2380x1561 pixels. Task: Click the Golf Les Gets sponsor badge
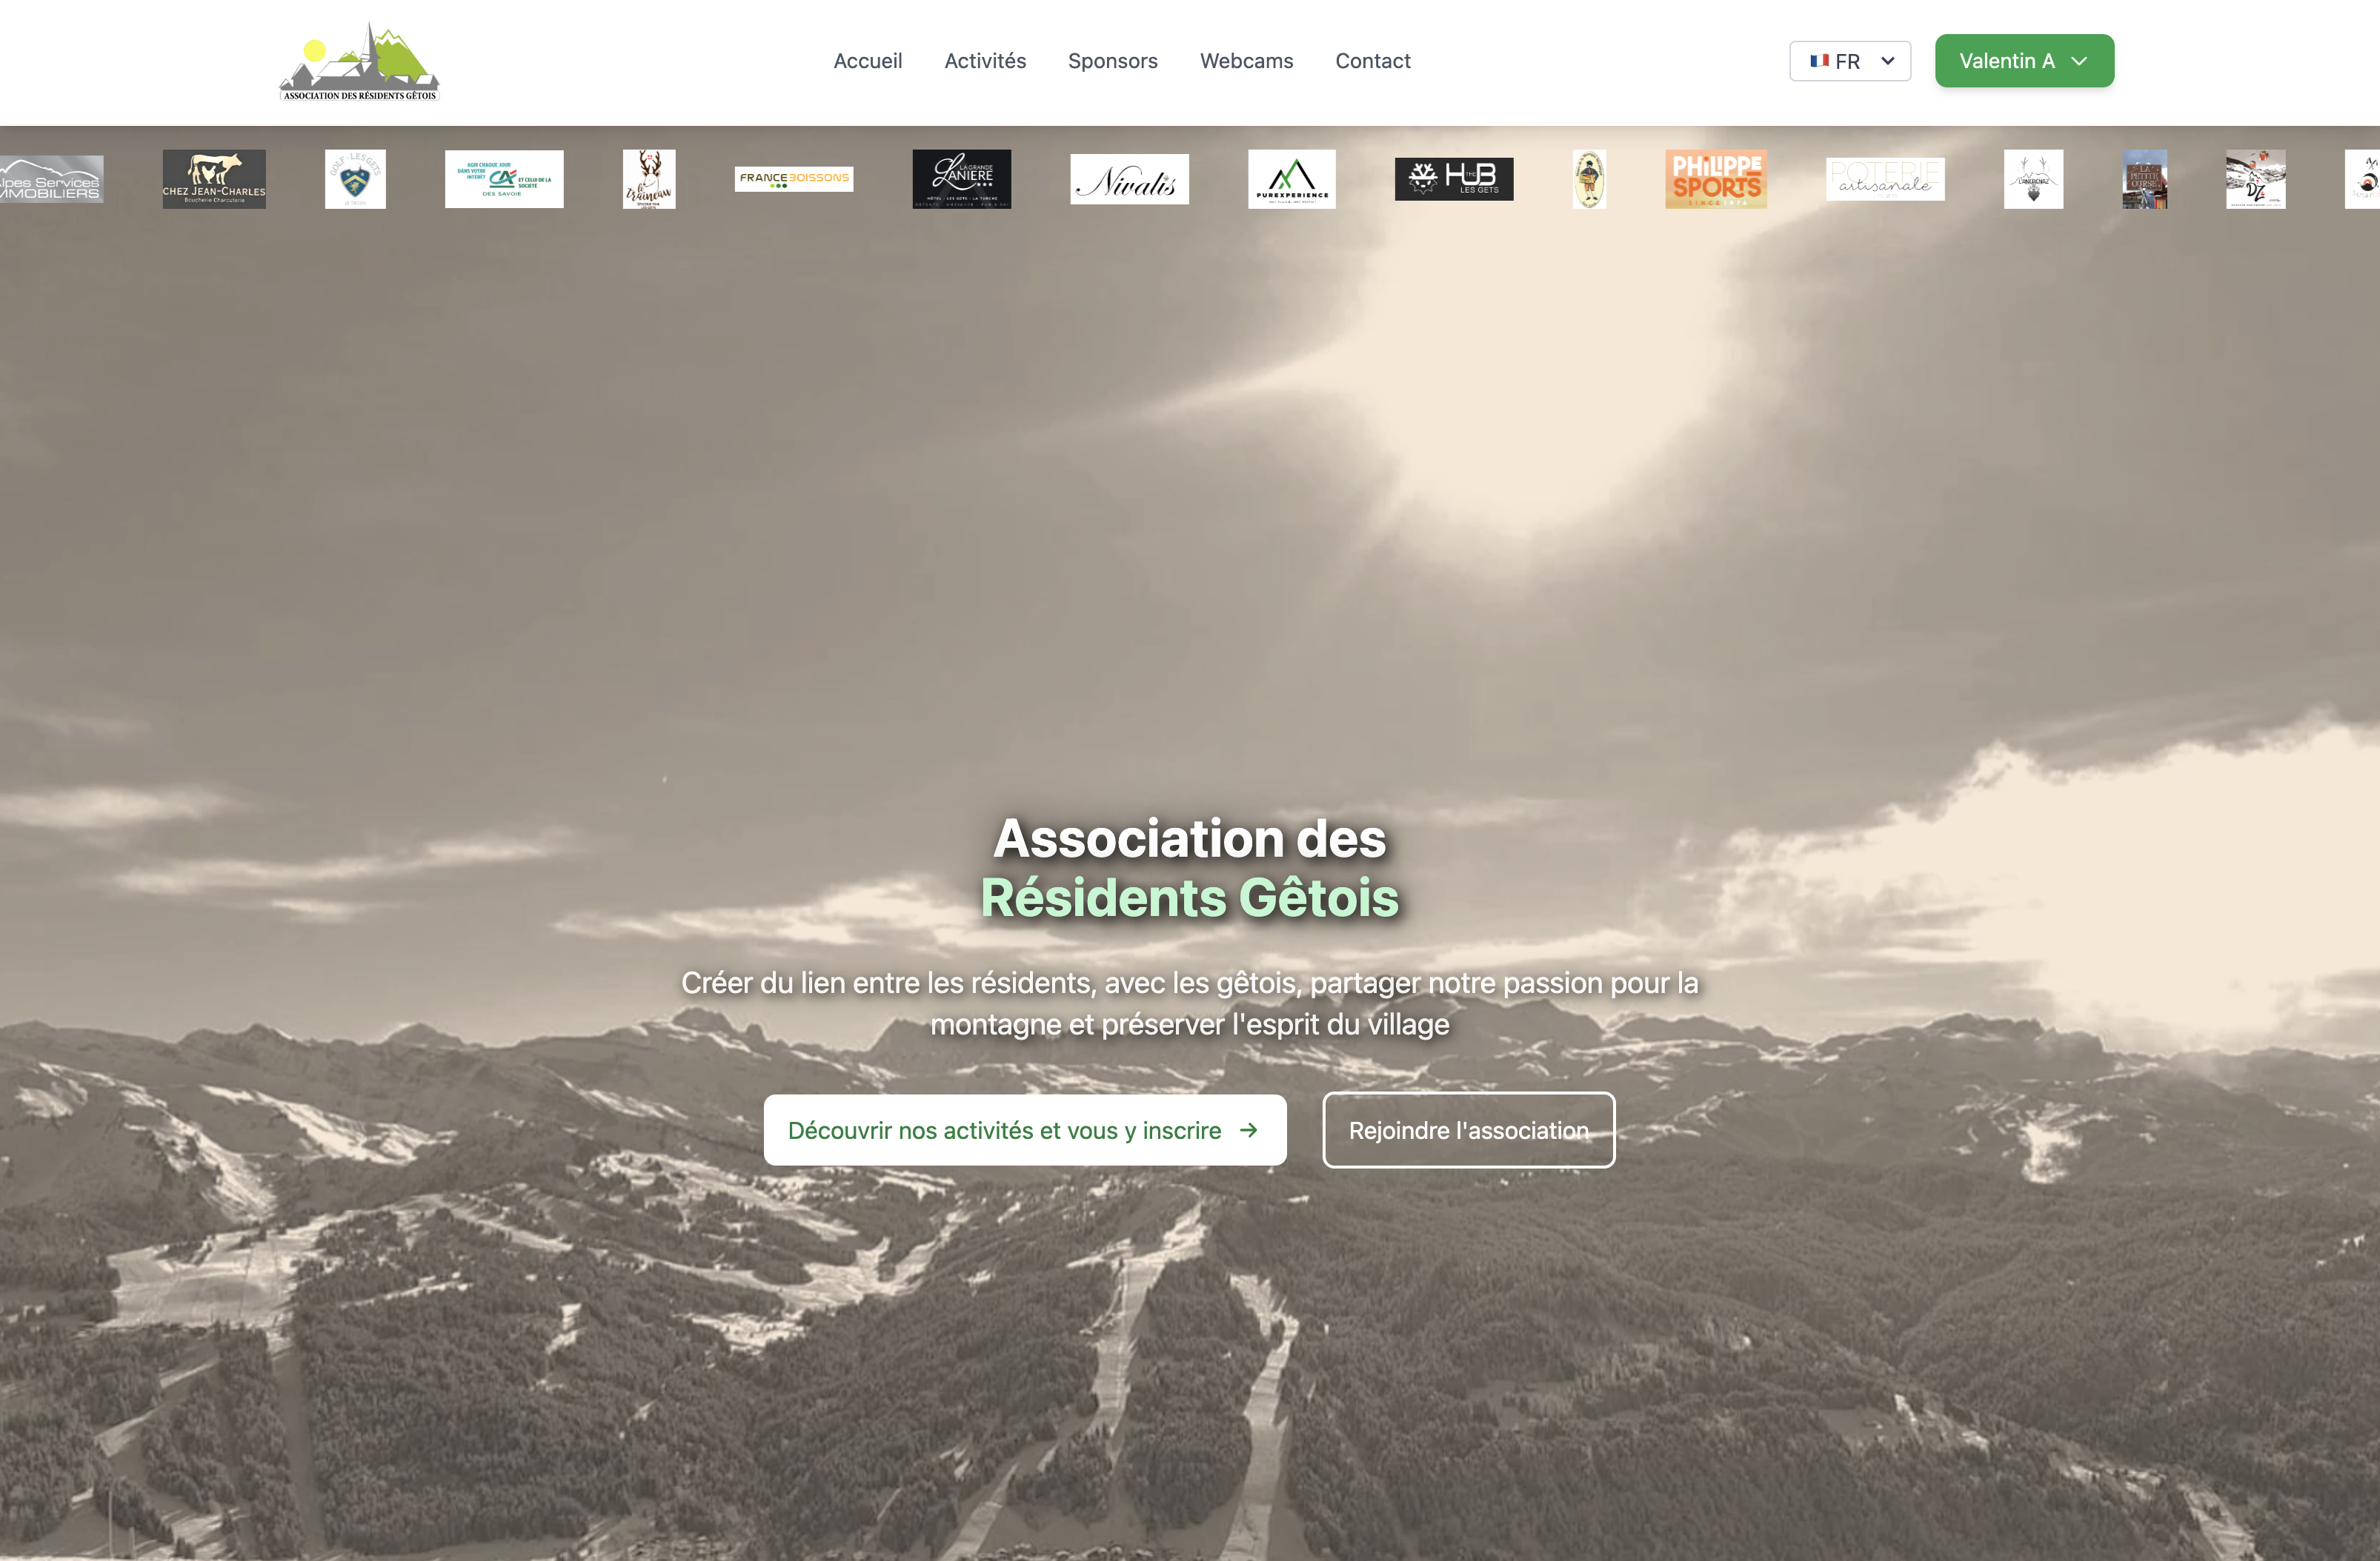tap(355, 179)
